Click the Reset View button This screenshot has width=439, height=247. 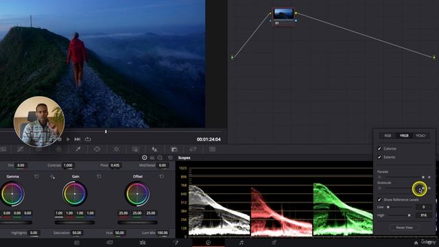[404, 227]
